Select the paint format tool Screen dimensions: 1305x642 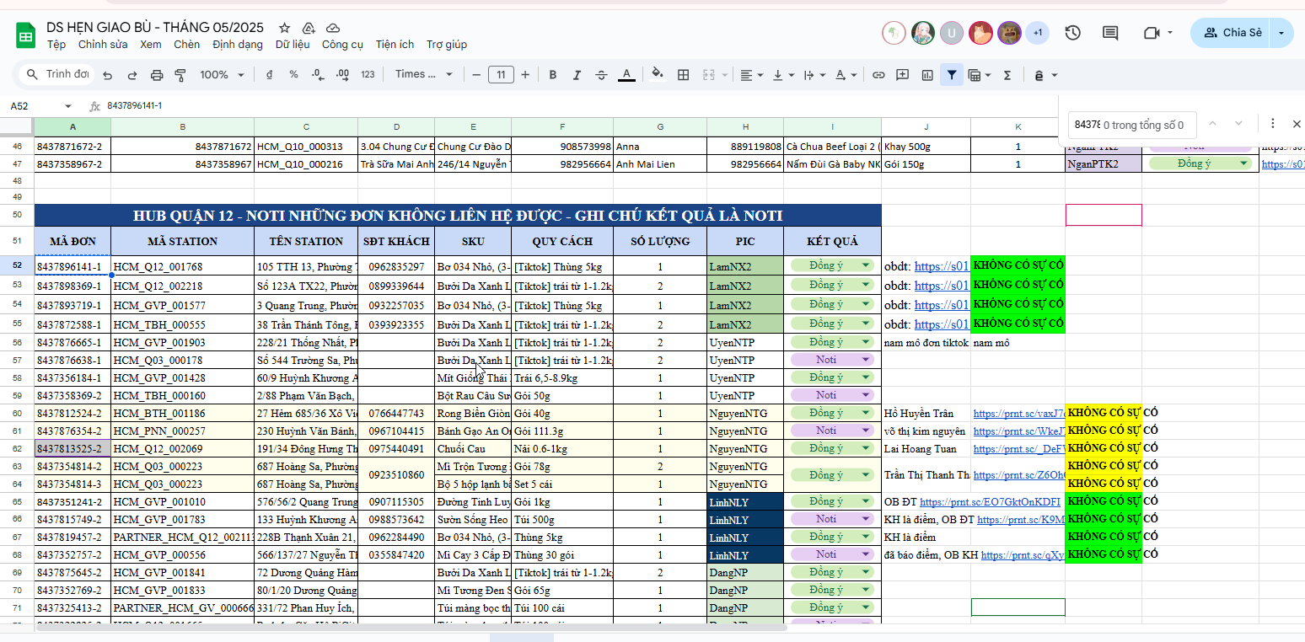pos(180,75)
